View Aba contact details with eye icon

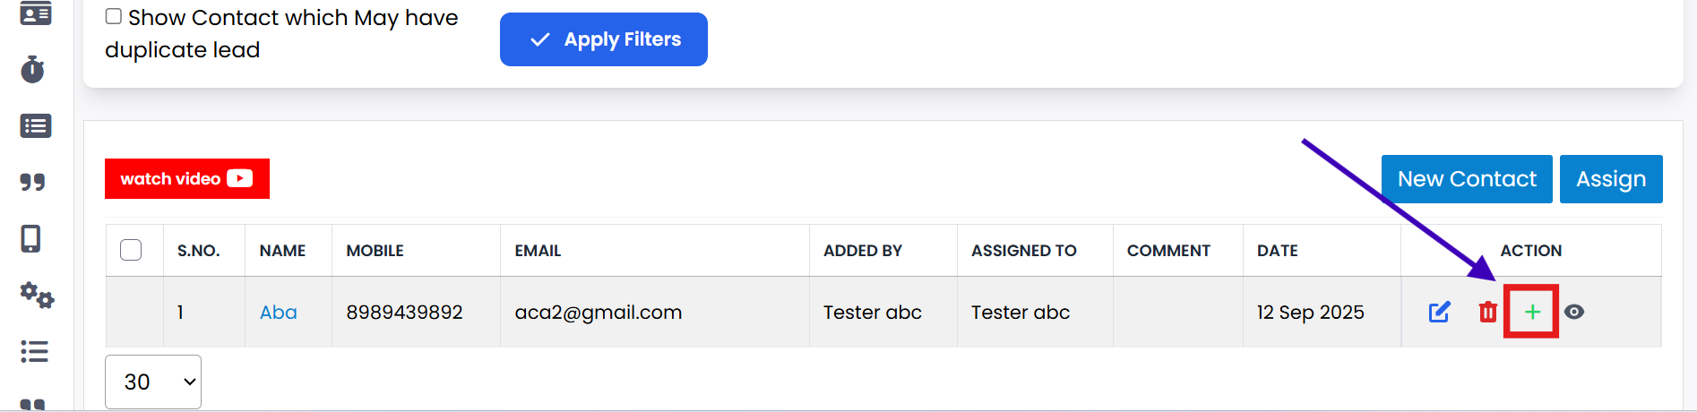[1574, 312]
